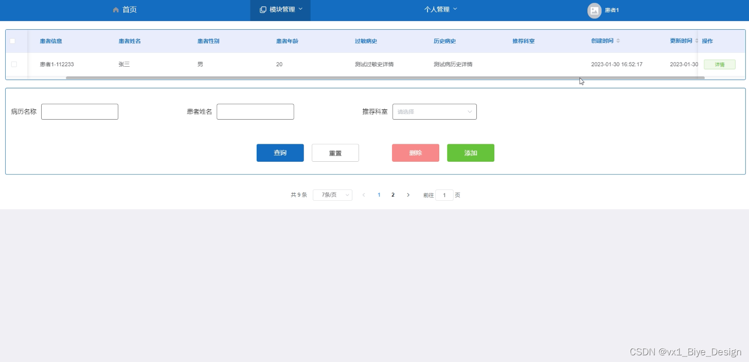
Task: Click the 过敏病史 column header
Action: 366,41
